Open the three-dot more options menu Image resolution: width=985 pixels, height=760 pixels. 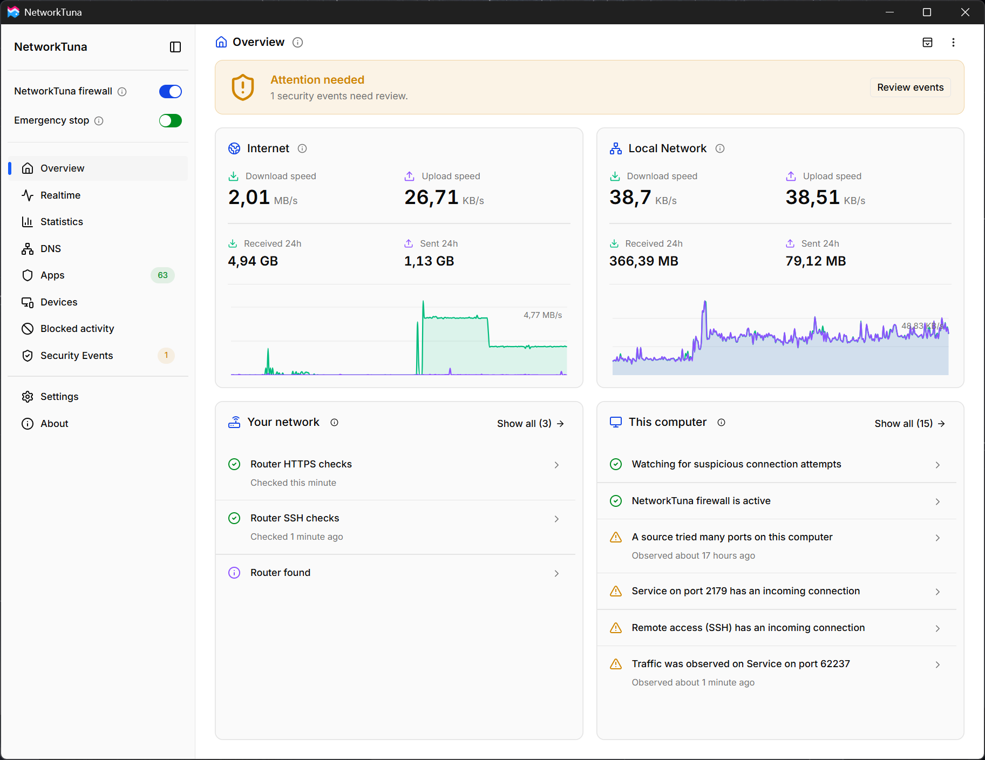coord(953,42)
